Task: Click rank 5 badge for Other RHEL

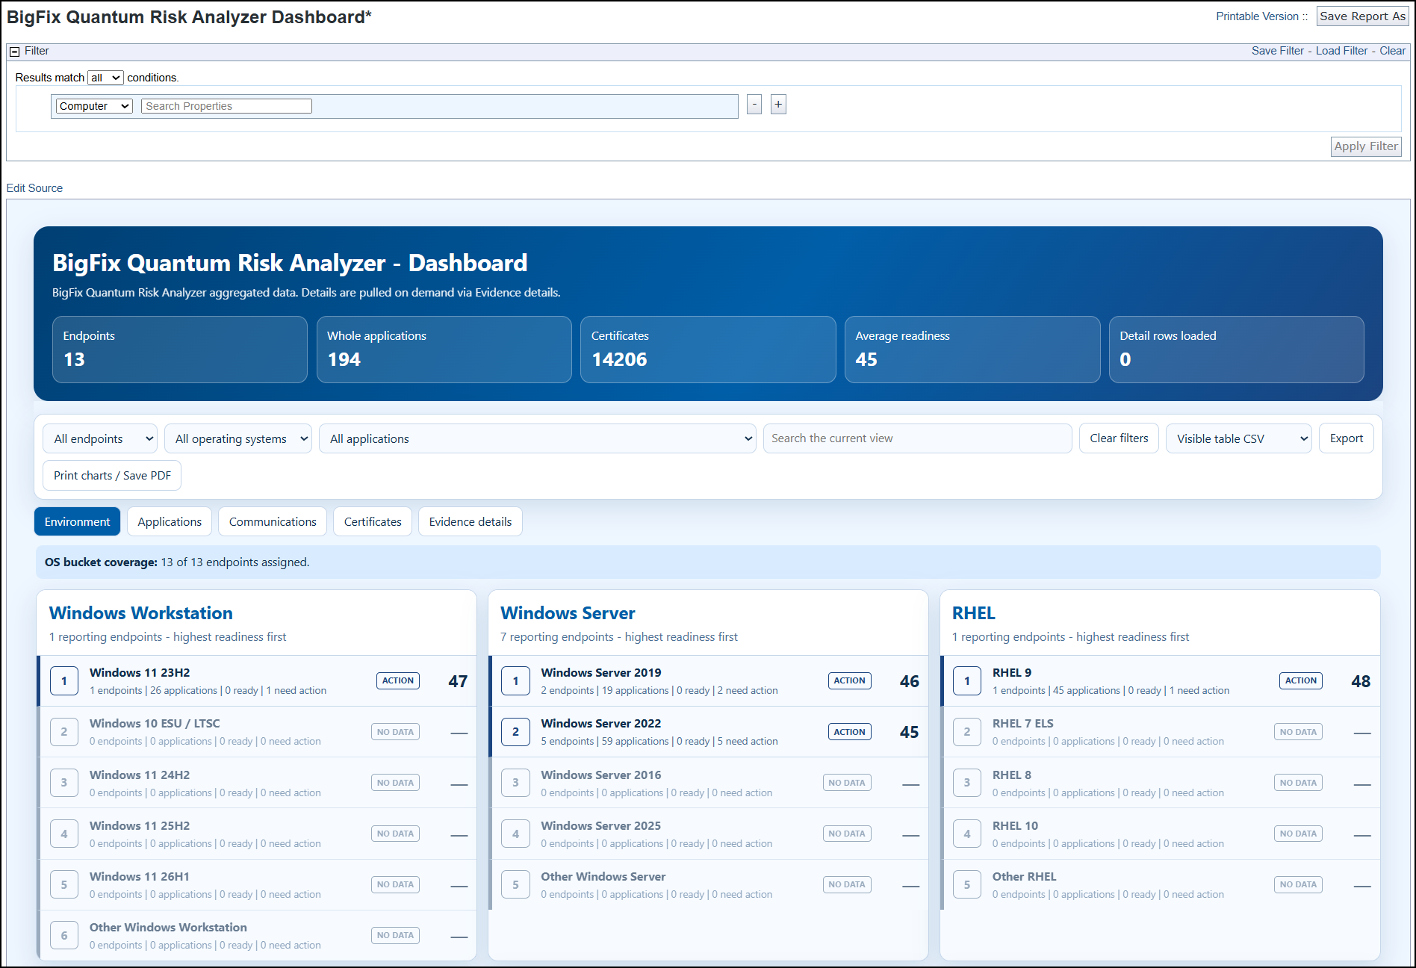Action: pyautogui.click(x=967, y=884)
